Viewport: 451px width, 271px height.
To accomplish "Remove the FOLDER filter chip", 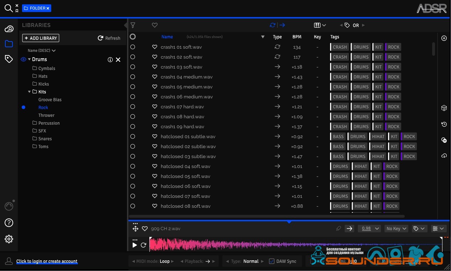I will tap(48, 8).
